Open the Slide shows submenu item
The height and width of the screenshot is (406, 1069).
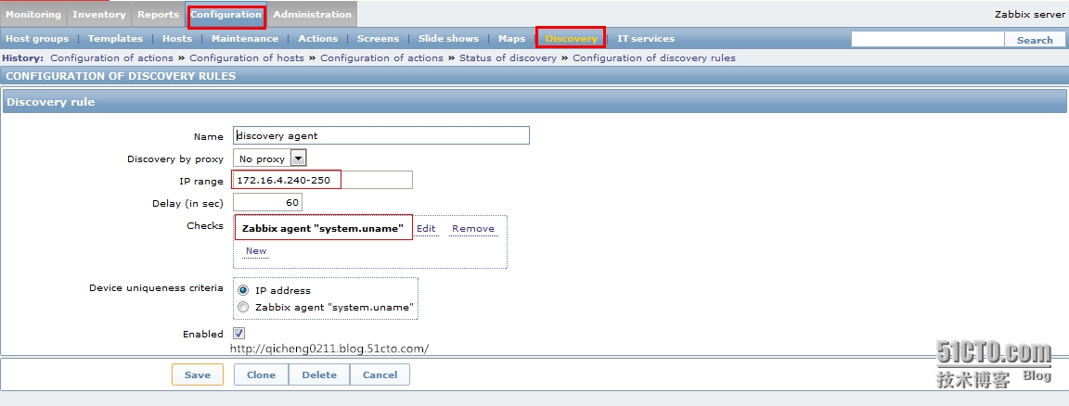pyautogui.click(x=448, y=39)
